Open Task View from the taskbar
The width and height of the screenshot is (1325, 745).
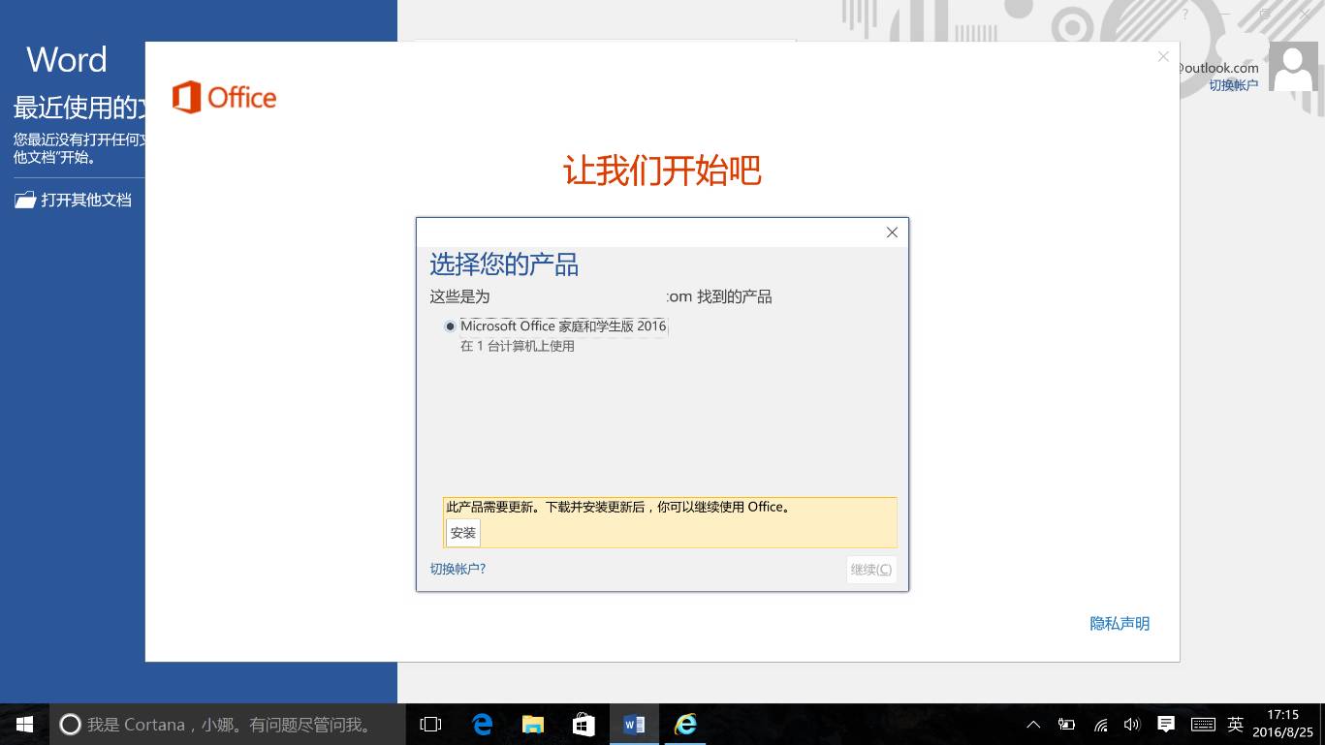click(x=429, y=724)
